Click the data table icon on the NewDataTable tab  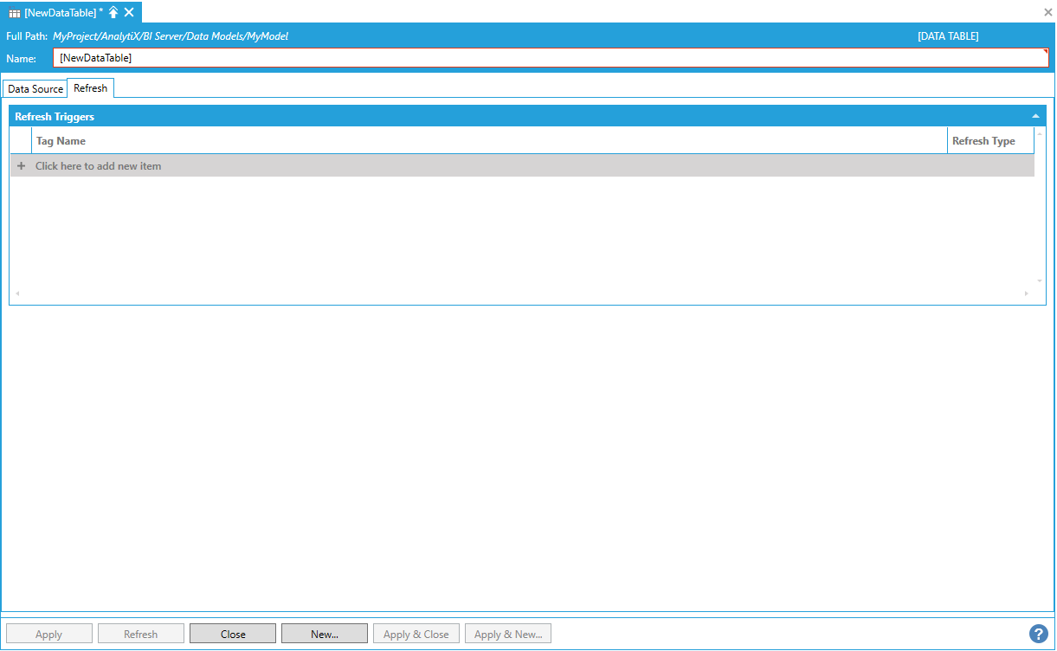click(15, 12)
